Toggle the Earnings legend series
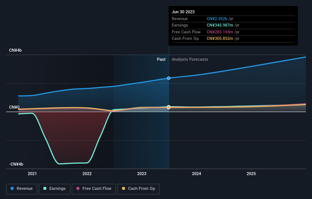Image resolution: width=312 pixels, height=199 pixels. (x=54, y=189)
